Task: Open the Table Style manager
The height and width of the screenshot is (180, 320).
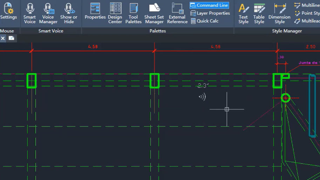Action: click(x=259, y=13)
